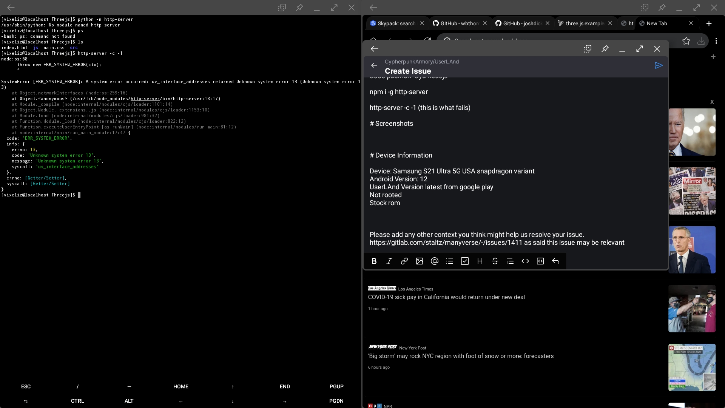Image resolution: width=725 pixels, height=408 pixels.
Task: Switch to the three.js examples tab
Action: (x=585, y=23)
